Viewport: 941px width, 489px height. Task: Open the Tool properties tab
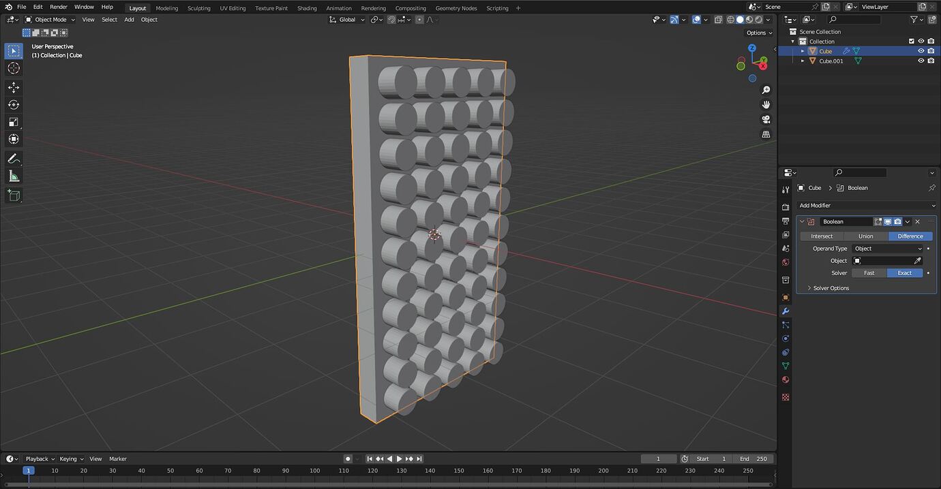pyautogui.click(x=786, y=190)
